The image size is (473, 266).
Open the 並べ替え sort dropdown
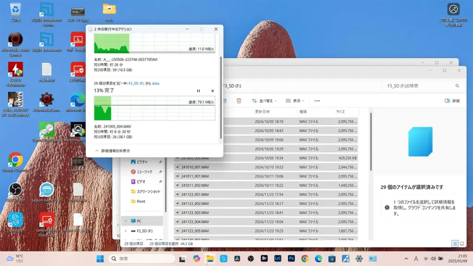click(x=264, y=101)
